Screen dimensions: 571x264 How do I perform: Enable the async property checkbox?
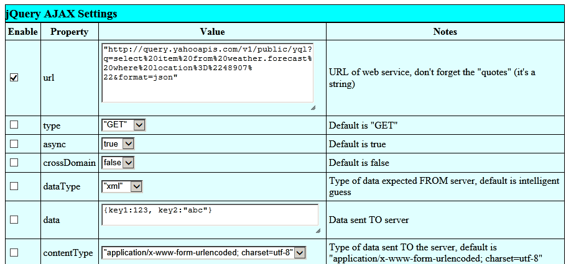(14, 143)
